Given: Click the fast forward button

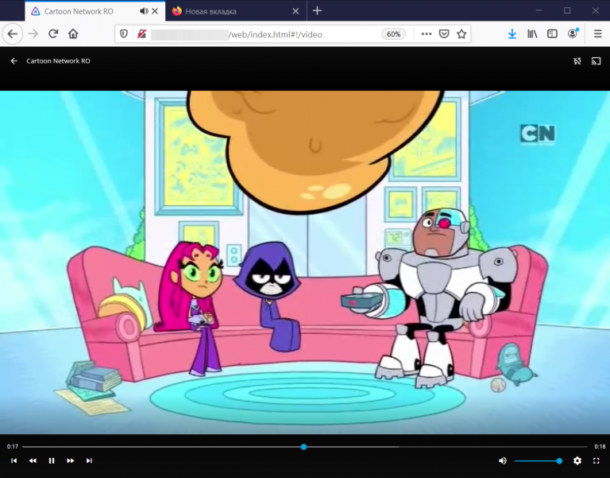Looking at the screenshot, I should click(71, 461).
